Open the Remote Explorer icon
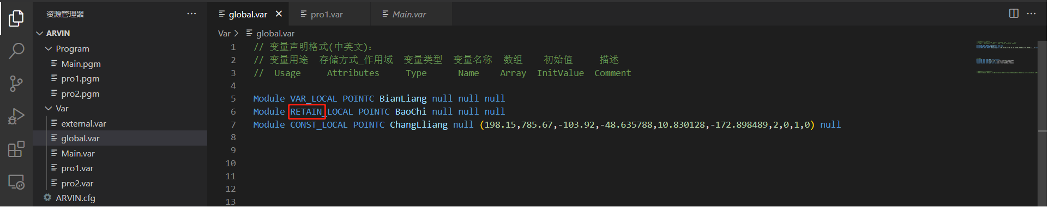This screenshot has height=207, width=1048. (x=16, y=182)
